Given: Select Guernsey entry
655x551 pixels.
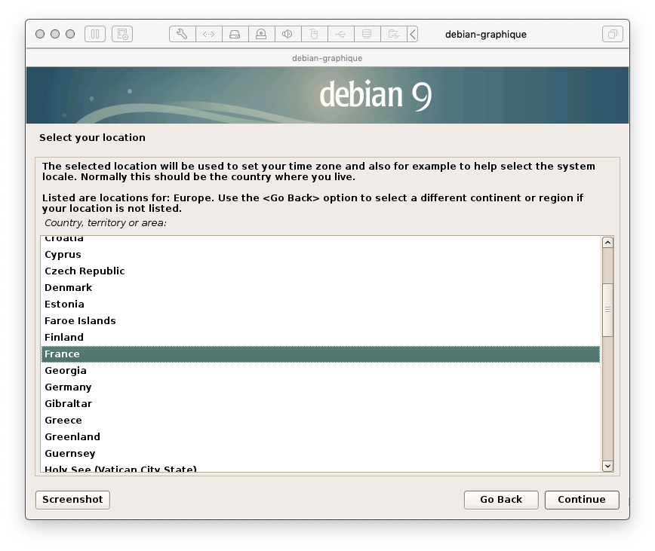Looking at the screenshot, I should pos(321,454).
